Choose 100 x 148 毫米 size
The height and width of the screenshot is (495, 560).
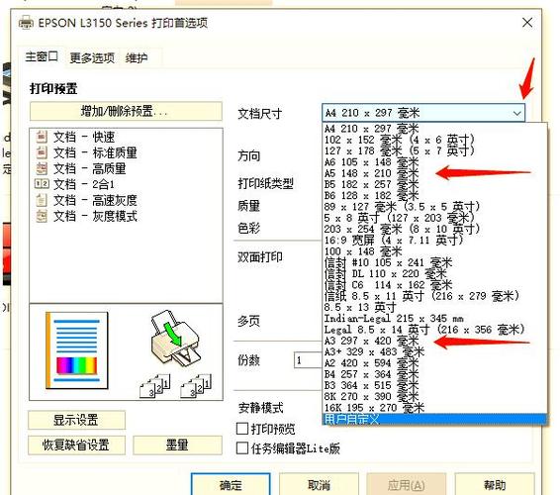click(434, 251)
